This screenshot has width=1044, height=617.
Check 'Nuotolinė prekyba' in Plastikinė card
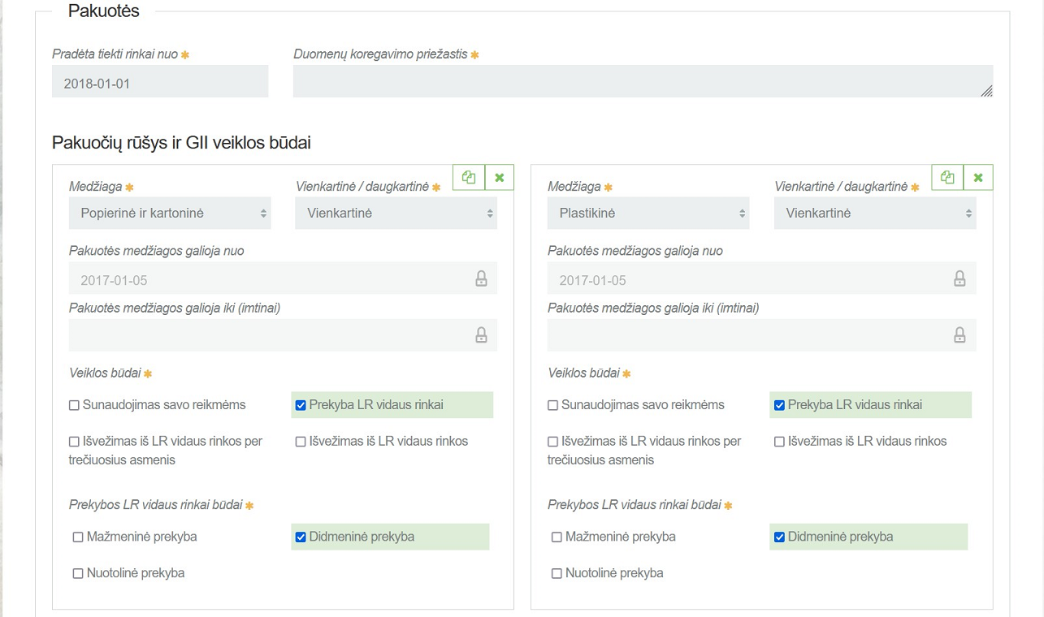coord(557,573)
